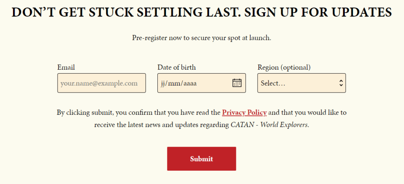Click the "Select…" placeholder text
This screenshot has width=404, height=184.
273,84
